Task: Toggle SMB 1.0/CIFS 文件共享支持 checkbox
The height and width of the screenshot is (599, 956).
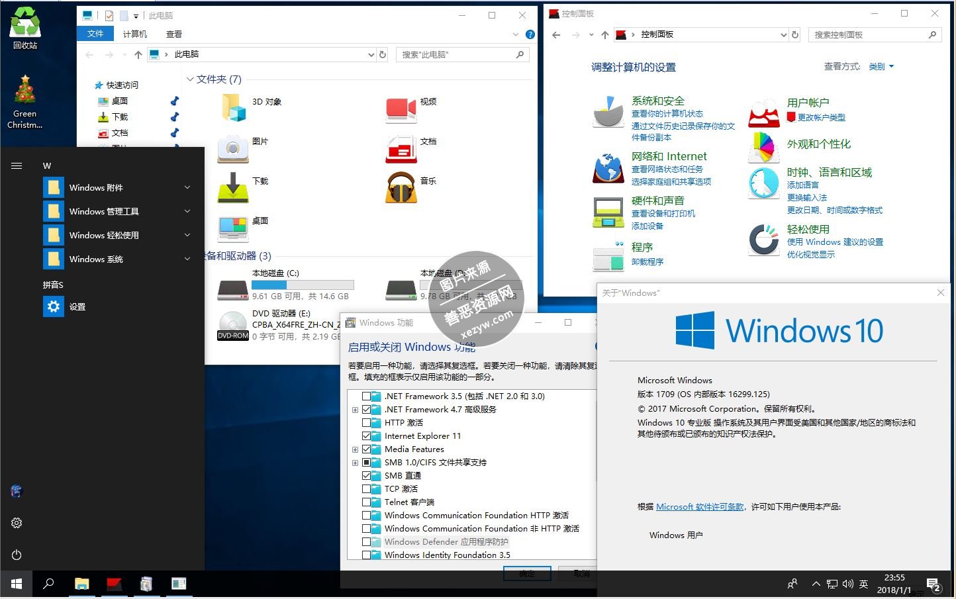Action: [x=366, y=462]
